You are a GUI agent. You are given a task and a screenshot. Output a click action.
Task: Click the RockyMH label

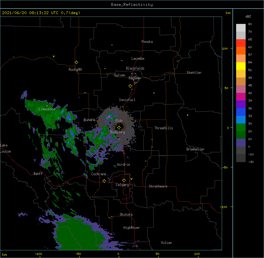(x=75, y=70)
